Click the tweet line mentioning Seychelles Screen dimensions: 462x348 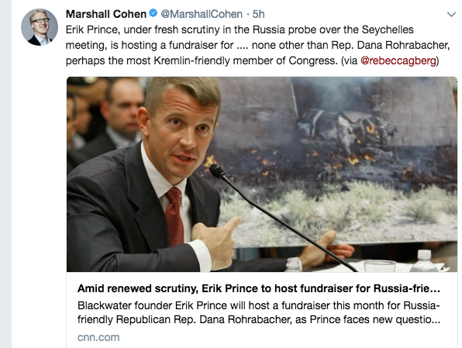tap(240, 29)
